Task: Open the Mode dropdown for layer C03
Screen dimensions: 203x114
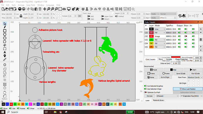Action: (160, 40)
